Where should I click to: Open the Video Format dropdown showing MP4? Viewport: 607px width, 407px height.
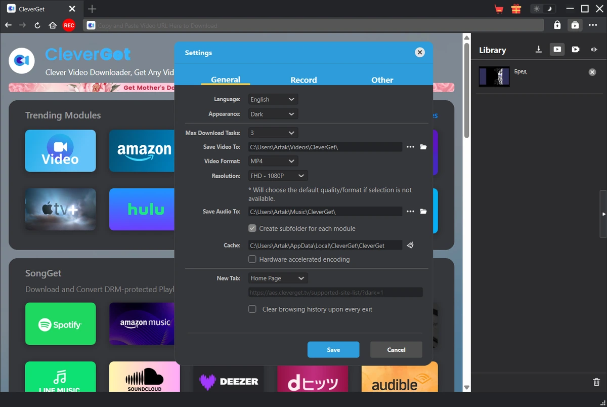[273, 161]
